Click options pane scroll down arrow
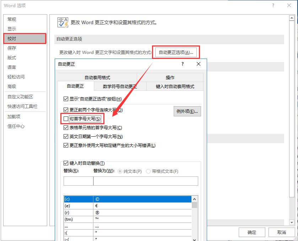The image size is (298, 241). (292, 222)
